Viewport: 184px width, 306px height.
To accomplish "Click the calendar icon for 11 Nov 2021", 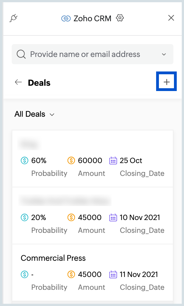I will tap(113, 274).
